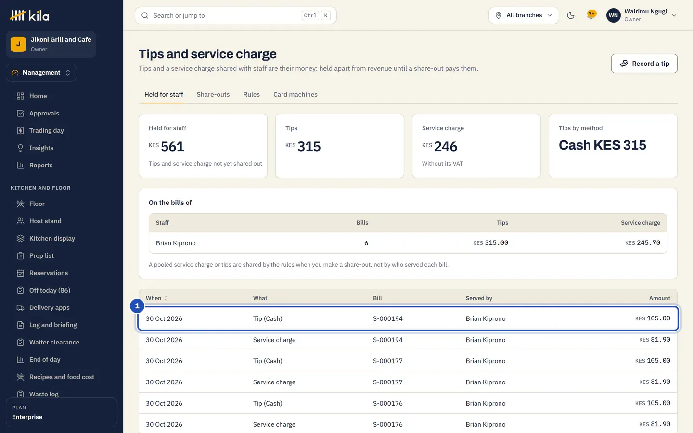
Task: Switch to the Share-outs tab
Action: tap(213, 94)
